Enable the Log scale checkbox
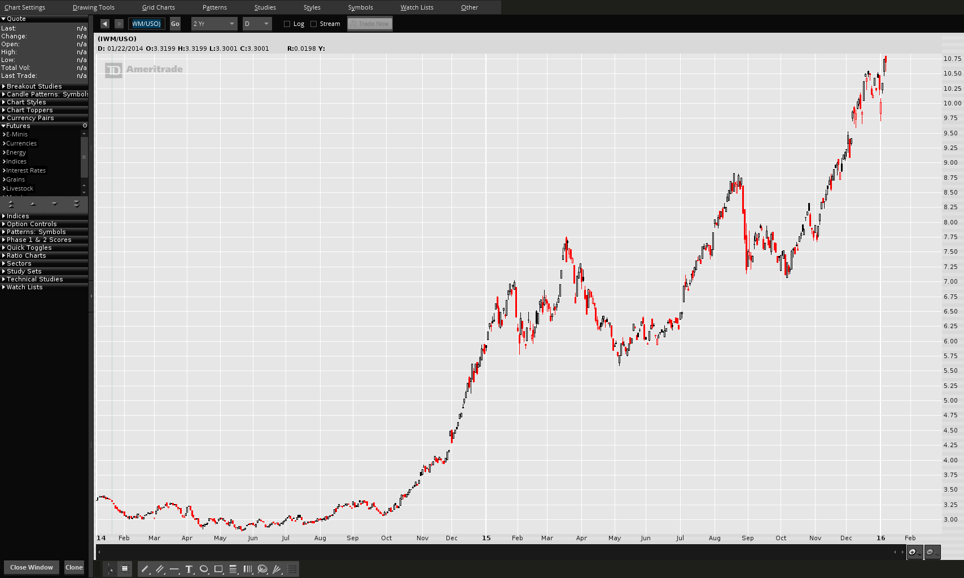Viewport: 964px width, 578px height. 287,24
